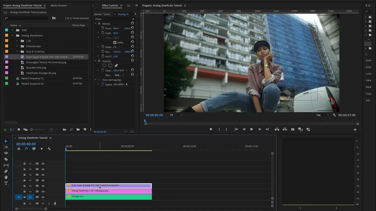Toggle lock on track V2
The height and width of the screenshot is (211, 376).
click(24, 191)
